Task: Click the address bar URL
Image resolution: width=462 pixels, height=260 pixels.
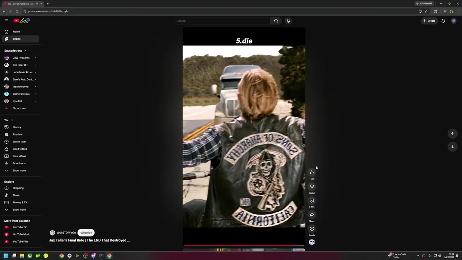Action: click(x=48, y=11)
